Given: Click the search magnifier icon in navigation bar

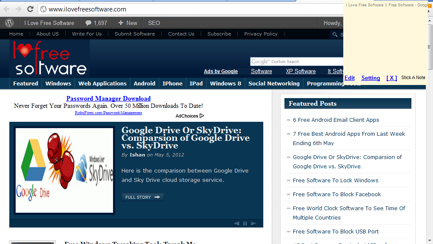Looking at the screenshot, I should (x=334, y=34).
